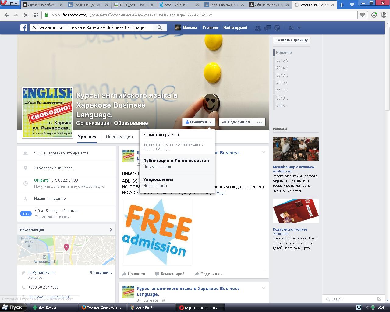This screenshot has width=390, height=312.
Task: Open the 'Информация' page tab
Action: pos(119,137)
